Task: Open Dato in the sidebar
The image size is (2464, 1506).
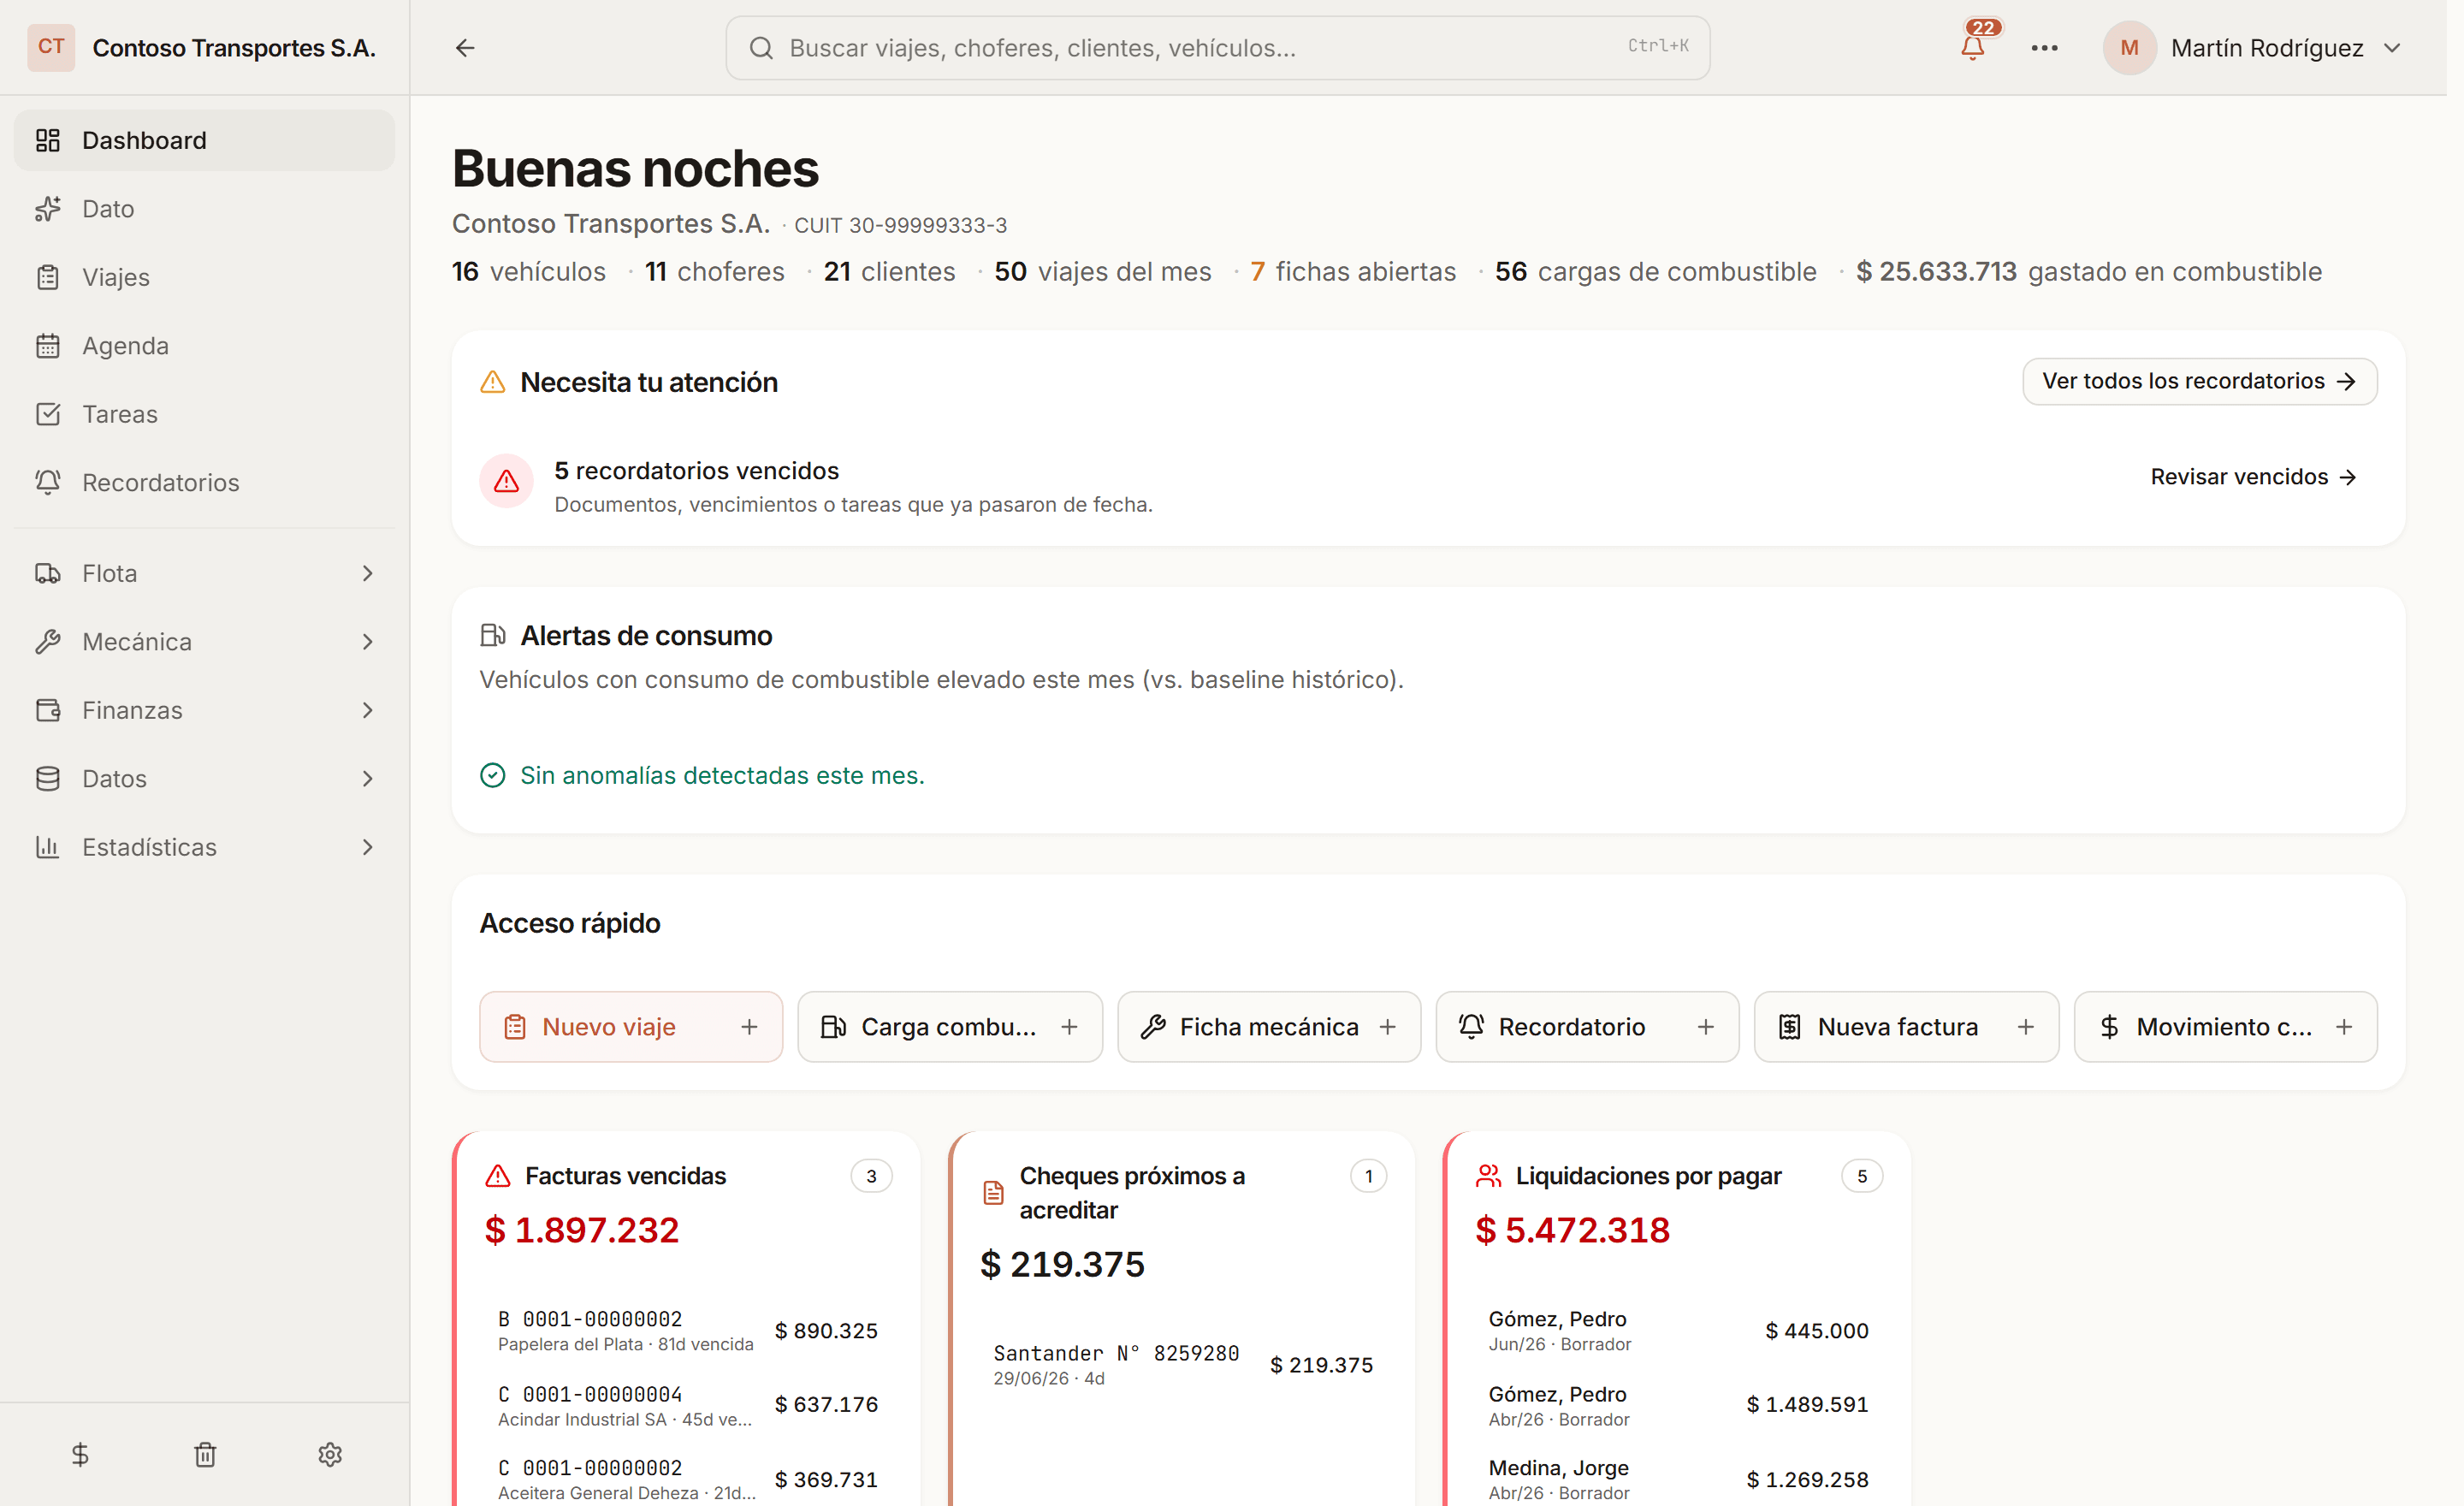Action: tap(204, 209)
